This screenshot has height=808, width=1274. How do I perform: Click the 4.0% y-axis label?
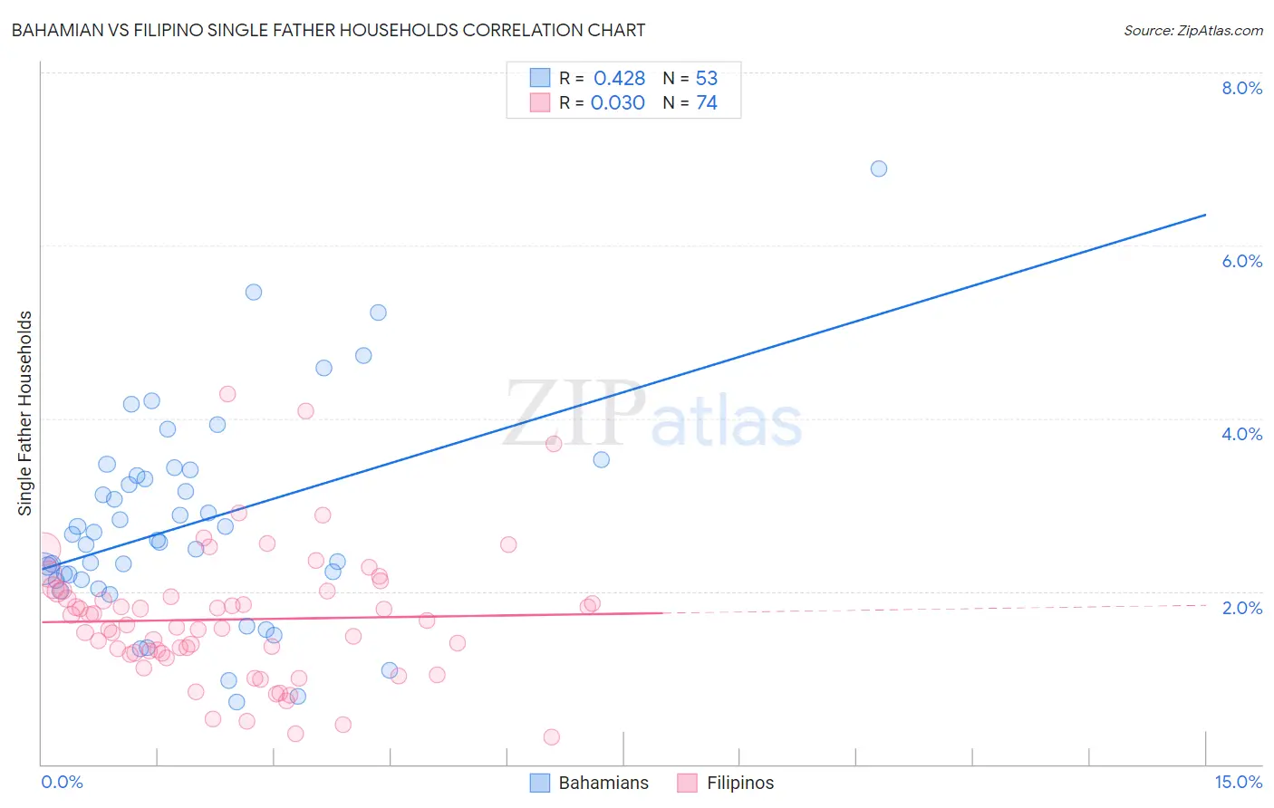[1242, 434]
